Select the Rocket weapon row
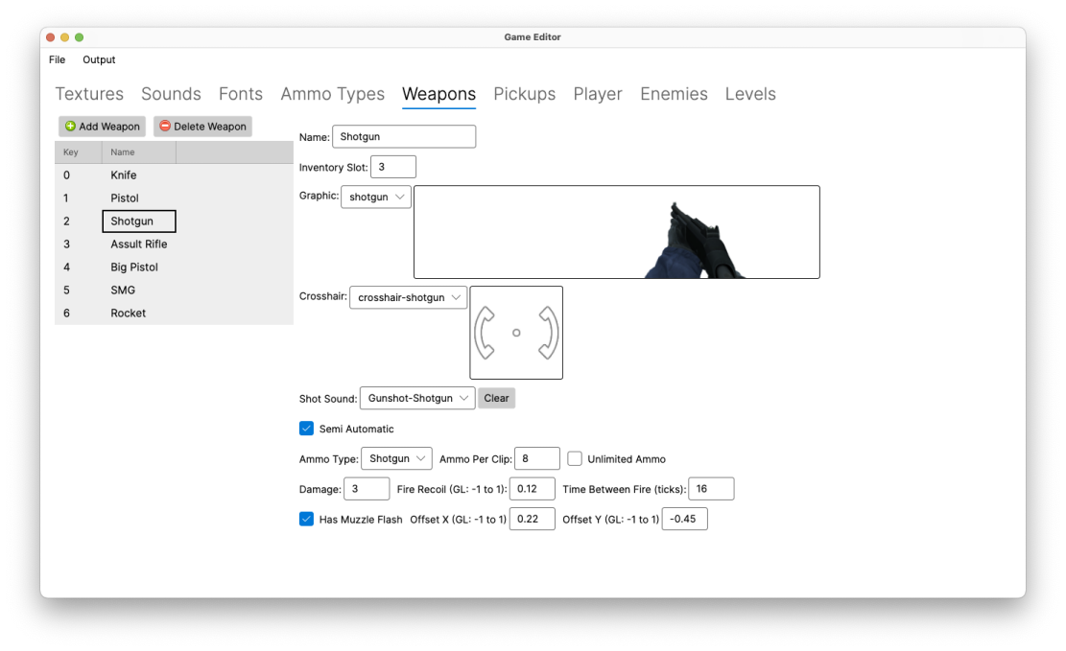 pyautogui.click(x=174, y=314)
